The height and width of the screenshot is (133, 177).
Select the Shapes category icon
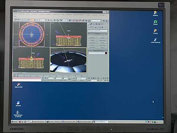click(x=91, y=27)
